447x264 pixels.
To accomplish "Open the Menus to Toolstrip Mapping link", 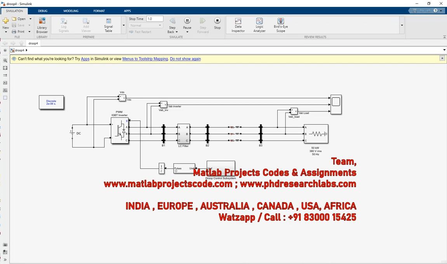I will [x=145, y=59].
